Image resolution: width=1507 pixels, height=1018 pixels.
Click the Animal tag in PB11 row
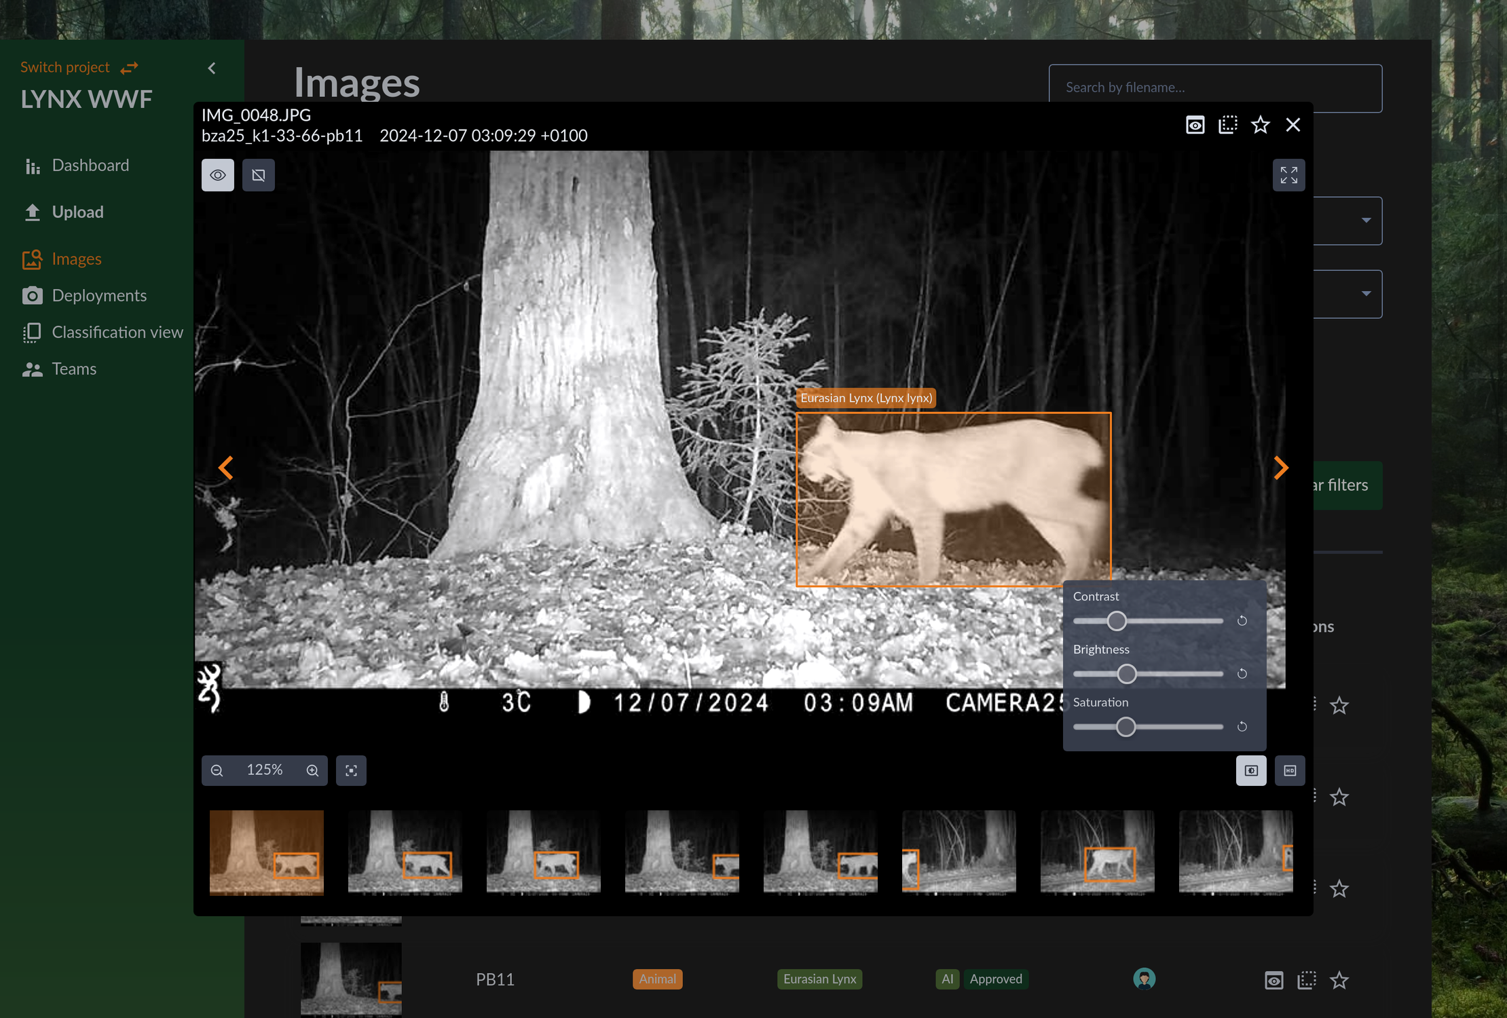tap(658, 979)
